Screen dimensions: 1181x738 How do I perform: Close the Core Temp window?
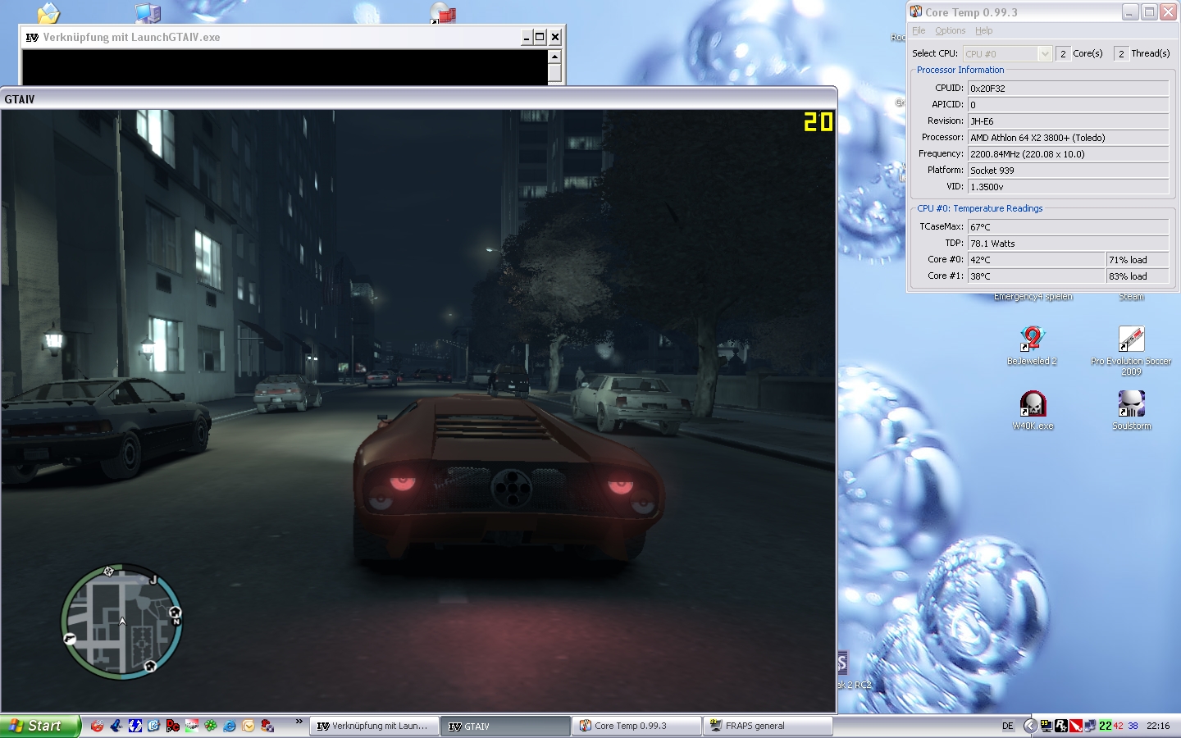tap(1168, 11)
